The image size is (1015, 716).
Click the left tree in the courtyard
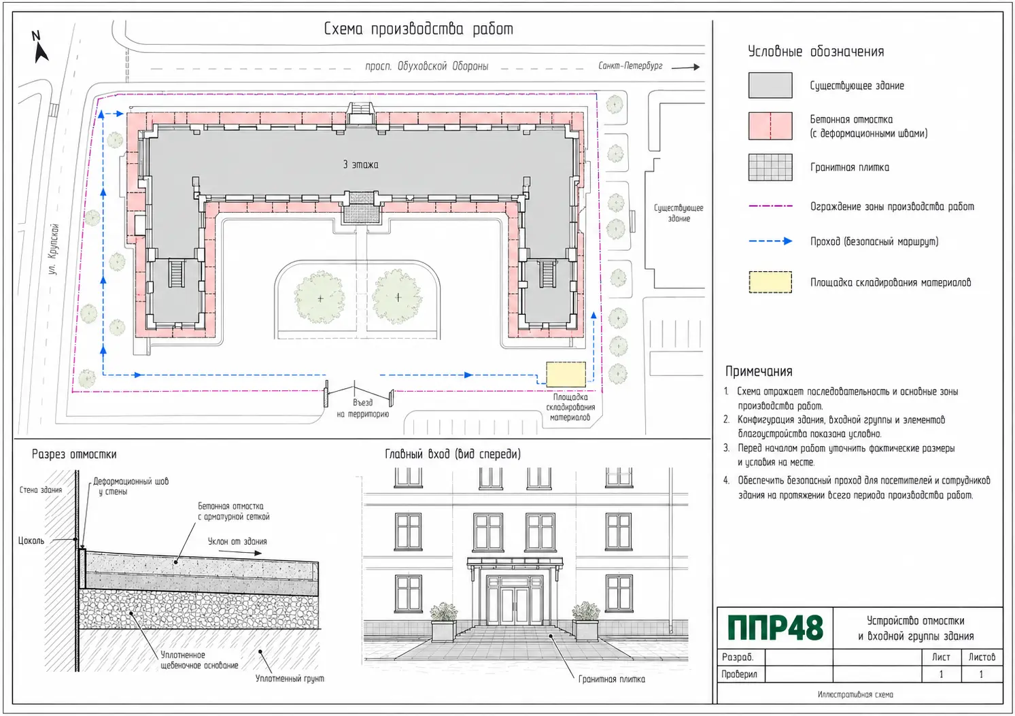[320, 298]
